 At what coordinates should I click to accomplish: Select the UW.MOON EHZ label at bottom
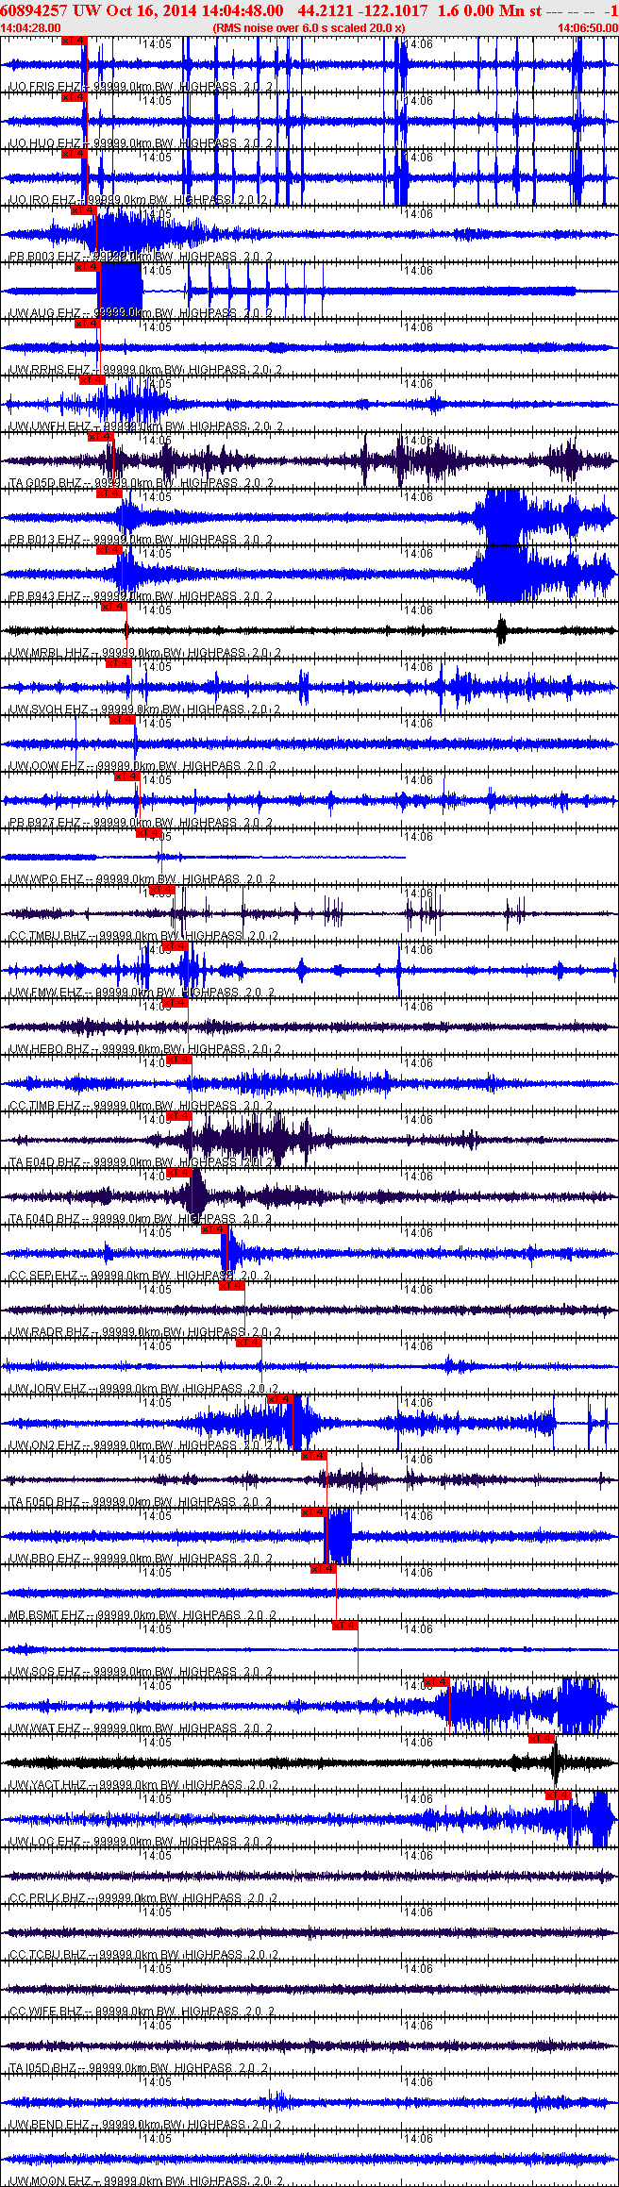pyautogui.click(x=49, y=2180)
